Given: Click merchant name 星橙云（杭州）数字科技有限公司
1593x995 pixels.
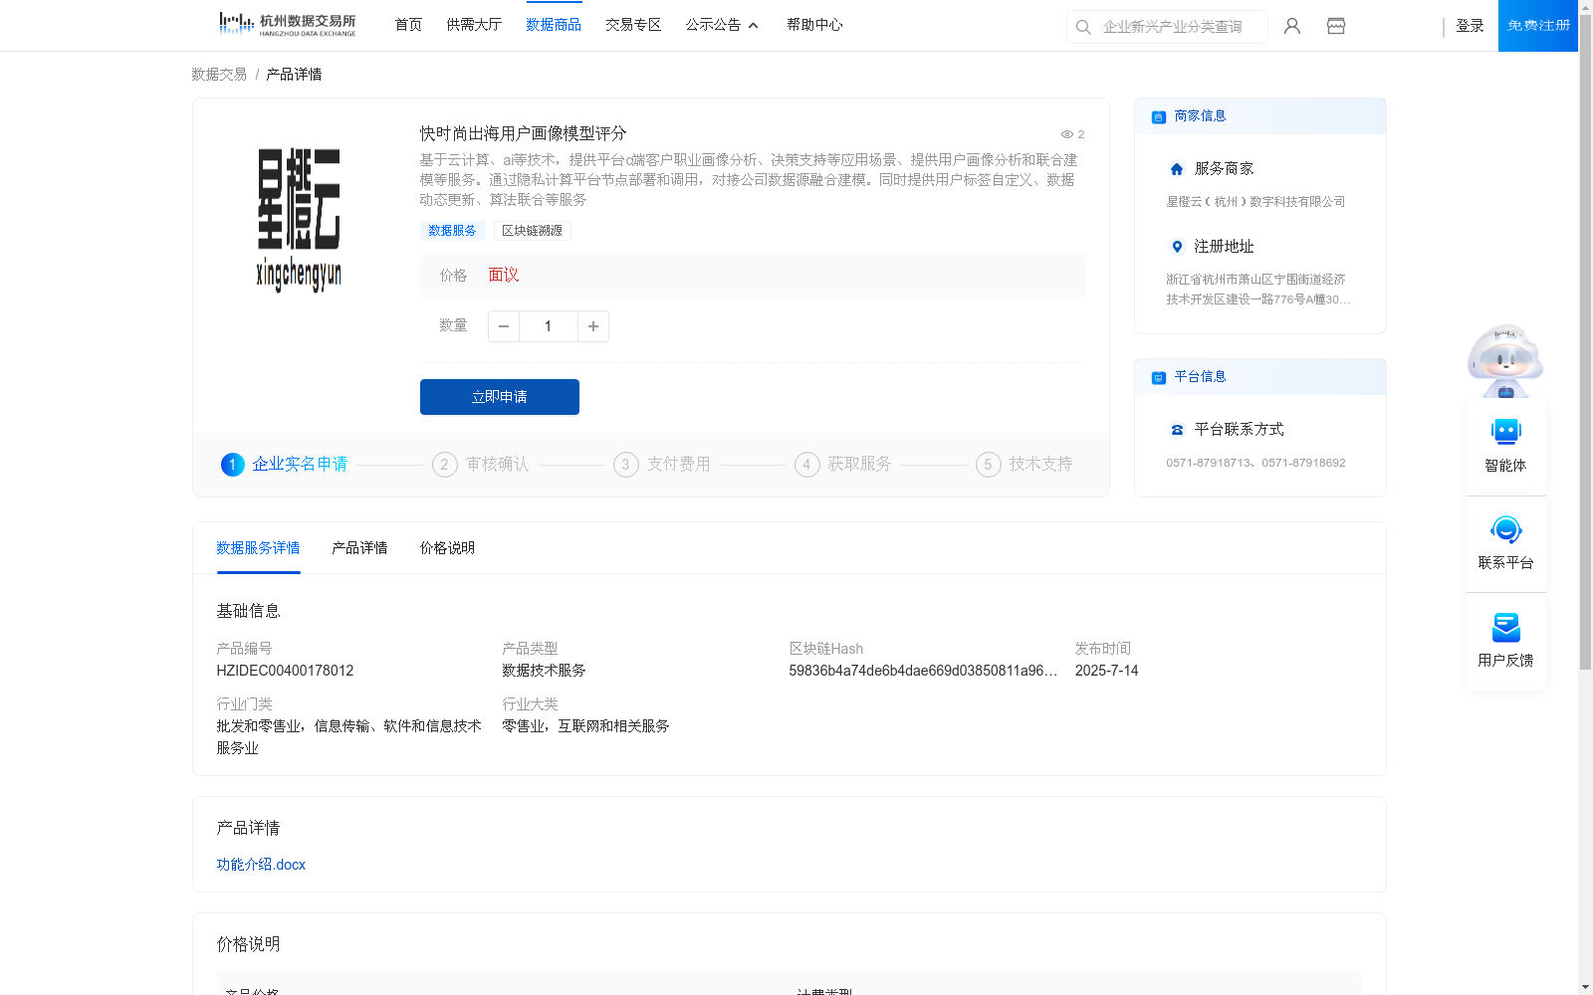Looking at the screenshot, I should 1255,202.
